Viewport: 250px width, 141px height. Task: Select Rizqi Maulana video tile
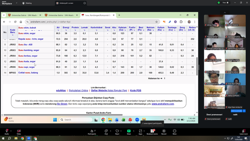coord(214,79)
